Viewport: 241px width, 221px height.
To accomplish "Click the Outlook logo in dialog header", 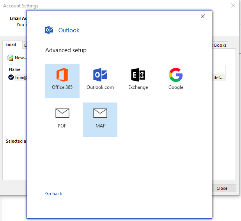I will (x=49, y=30).
